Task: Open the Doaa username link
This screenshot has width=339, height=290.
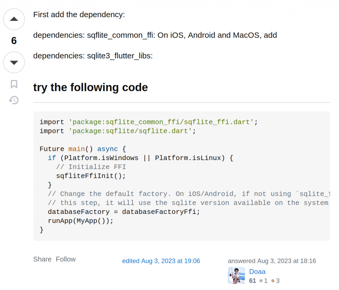Action: click(x=257, y=271)
